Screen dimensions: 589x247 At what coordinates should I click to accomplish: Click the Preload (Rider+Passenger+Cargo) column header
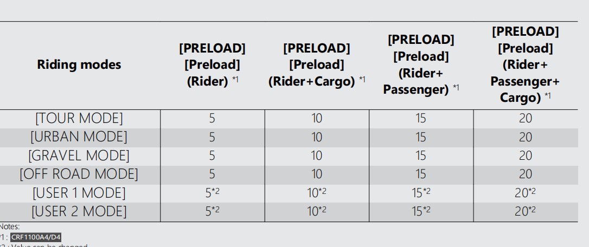tap(525, 64)
